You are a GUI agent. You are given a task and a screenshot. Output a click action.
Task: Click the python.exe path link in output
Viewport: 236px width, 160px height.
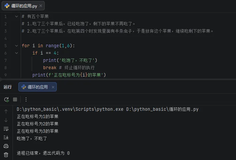(x=70, y=109)
